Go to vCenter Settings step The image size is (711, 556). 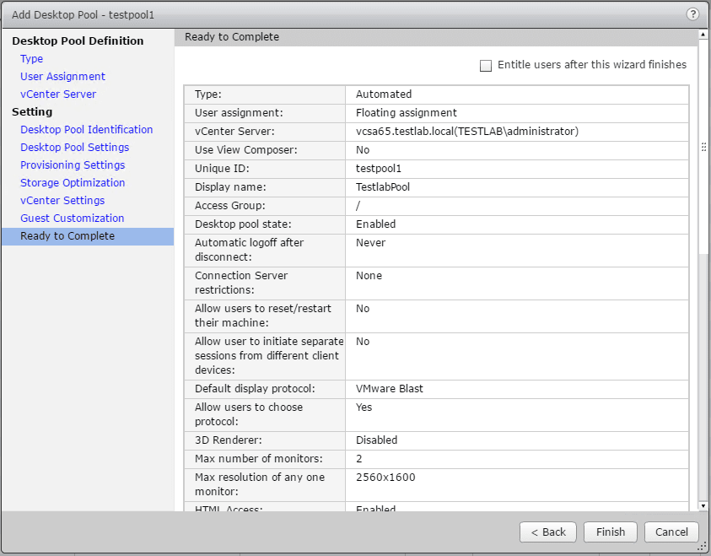(62, 201)
